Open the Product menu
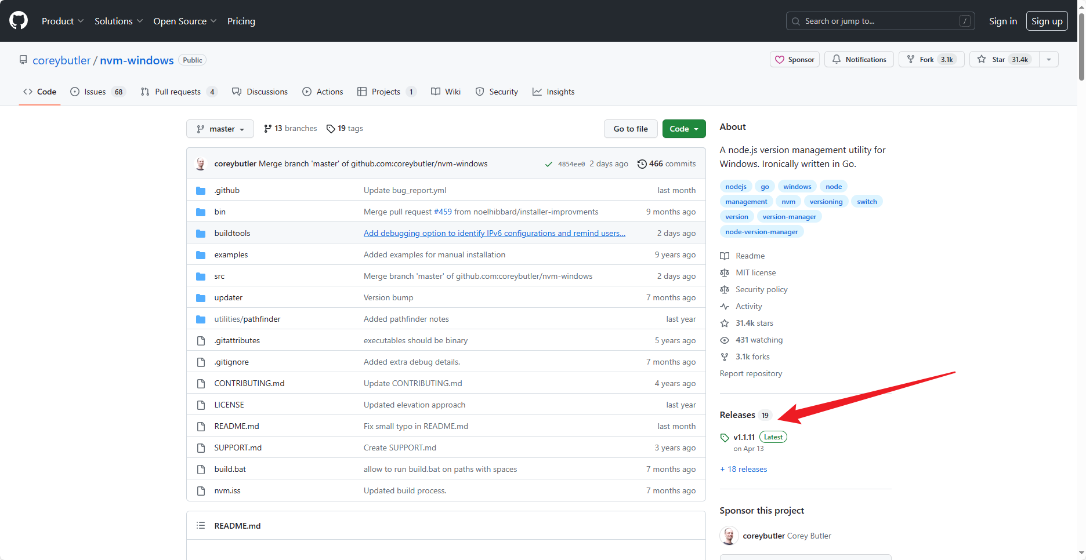The height and width of the screenshot is (560, 1086). coord(63,21)
